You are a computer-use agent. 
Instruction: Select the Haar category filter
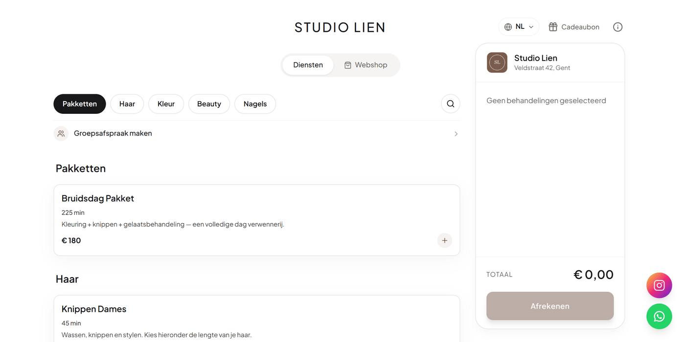pyautogui.click(x=127, y=104)
